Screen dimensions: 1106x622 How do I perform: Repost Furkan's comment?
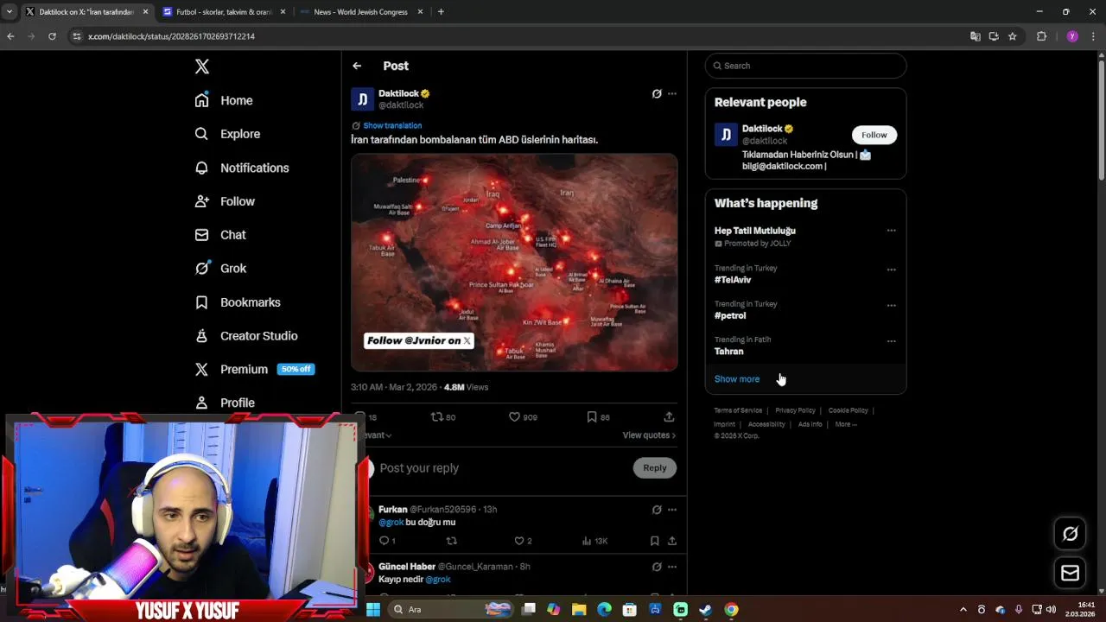pyautogui.click(x=451, y=541)
